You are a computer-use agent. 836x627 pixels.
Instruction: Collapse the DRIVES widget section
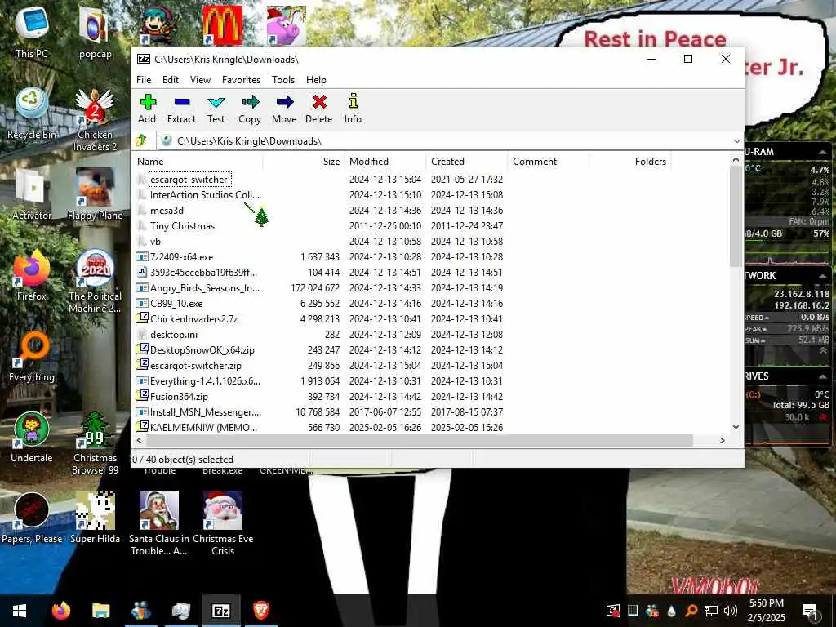[x=823, y=376]
